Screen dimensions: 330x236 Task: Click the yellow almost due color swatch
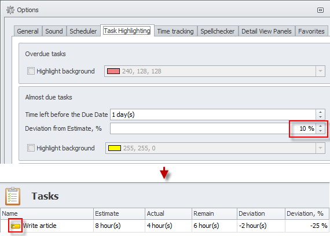click(115, 148)
